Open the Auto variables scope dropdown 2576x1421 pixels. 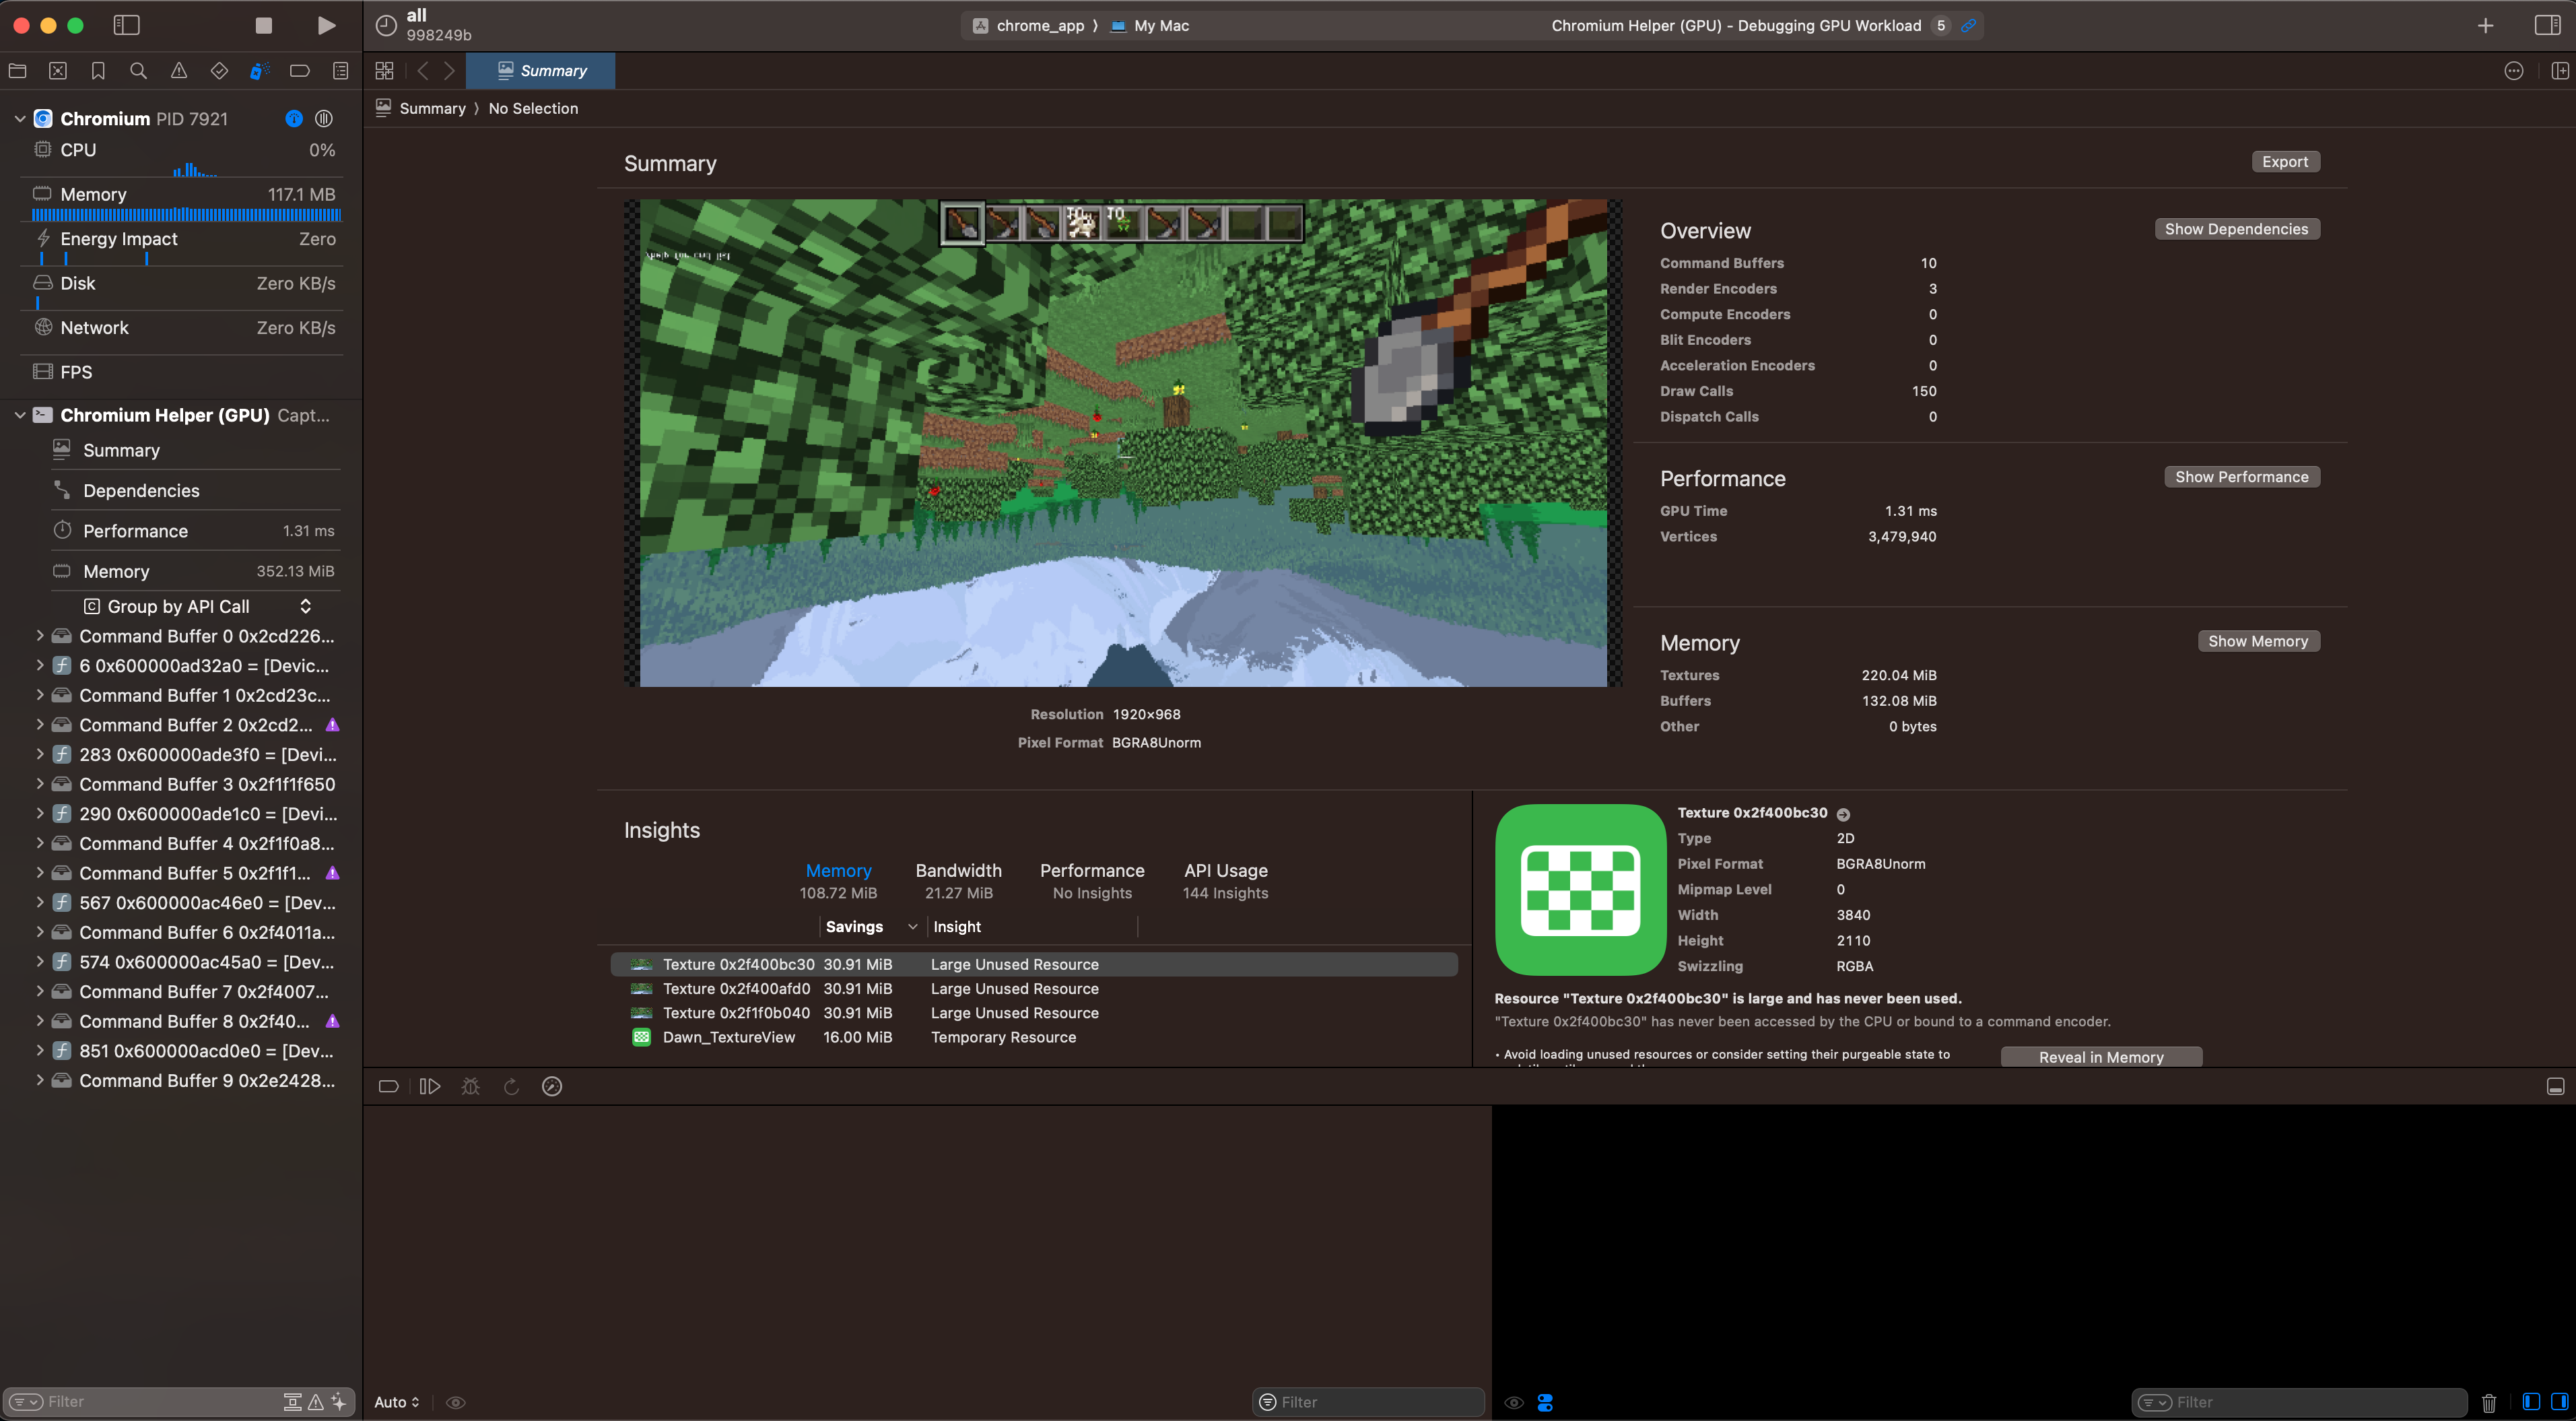pos(397,1403)
